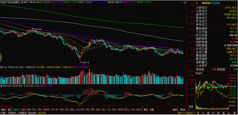The image size is (238, 115).
Task: Click the plus zoom icon near 日线
Action: 189,110
